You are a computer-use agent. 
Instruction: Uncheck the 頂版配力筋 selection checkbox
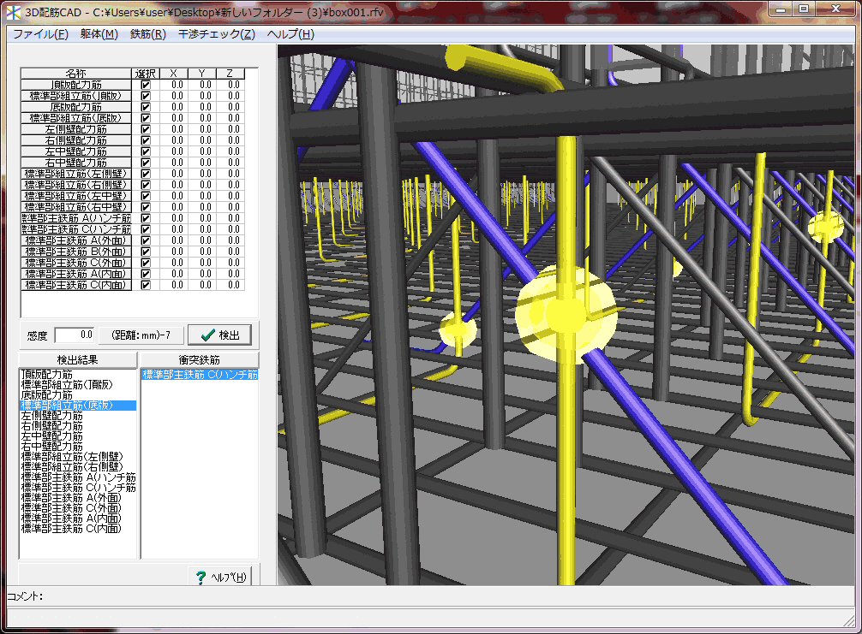pyautogui.click(x=146, y=85)
